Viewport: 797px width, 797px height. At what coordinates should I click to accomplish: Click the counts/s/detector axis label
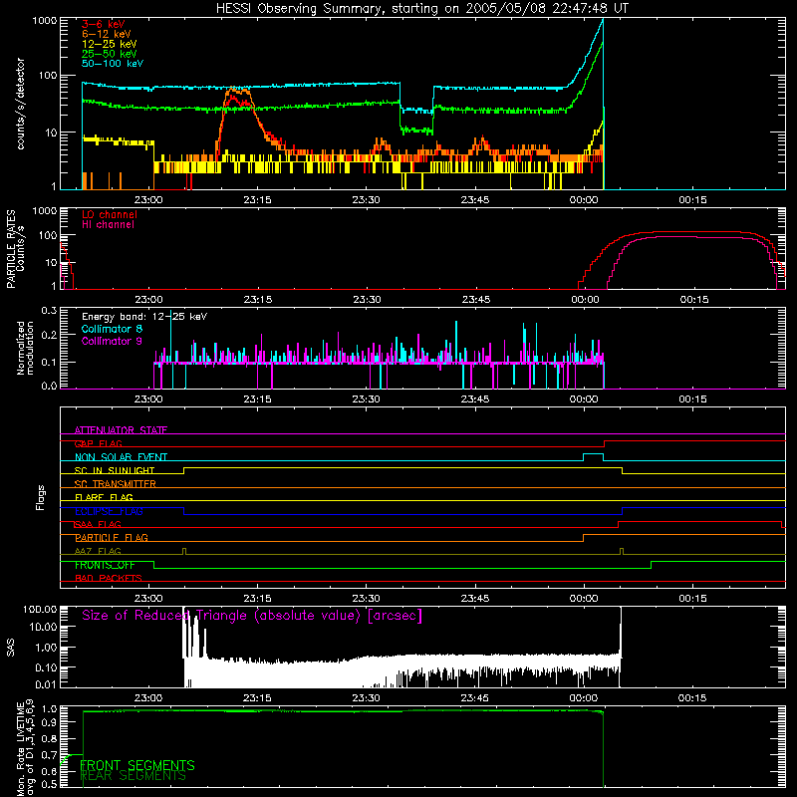[20, 104]
